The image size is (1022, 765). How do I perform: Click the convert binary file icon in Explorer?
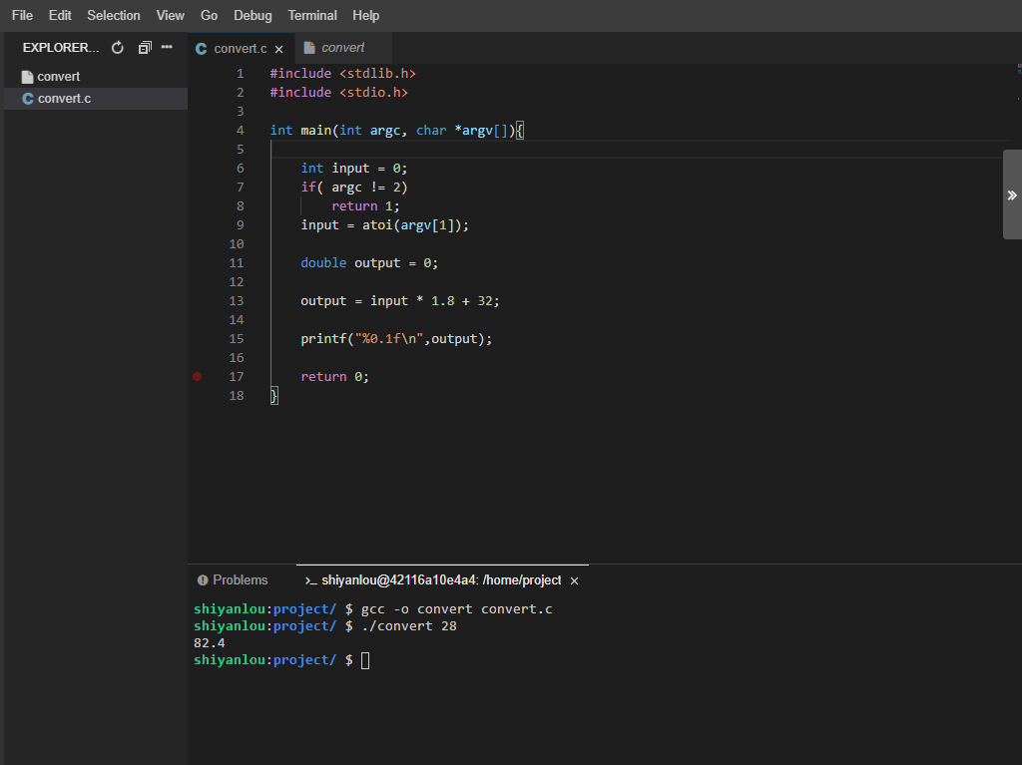[x=28, y=77]
